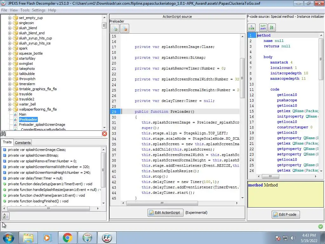Launch Windows Media Player from taskbar

coord(47,238)
